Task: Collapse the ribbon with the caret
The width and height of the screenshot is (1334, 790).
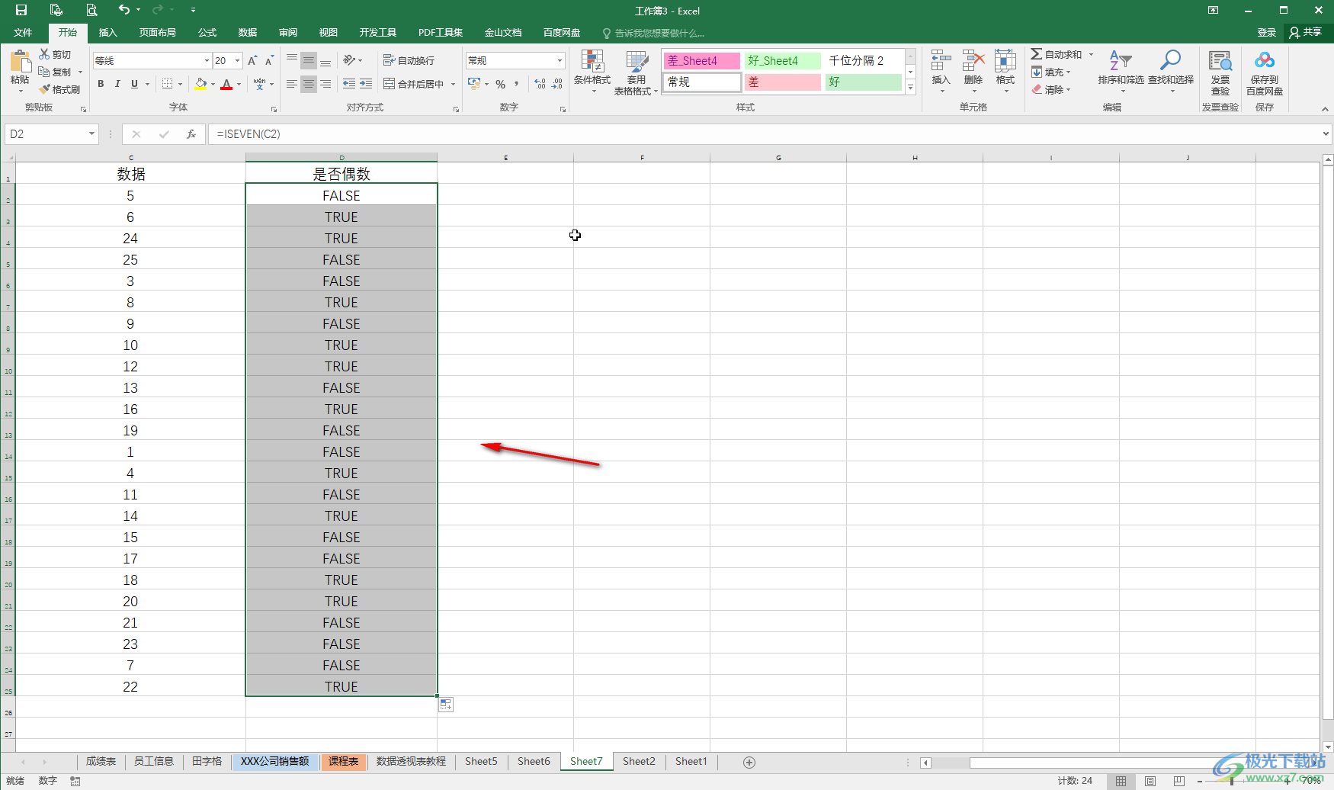Action: click(x=1325, y=109)
